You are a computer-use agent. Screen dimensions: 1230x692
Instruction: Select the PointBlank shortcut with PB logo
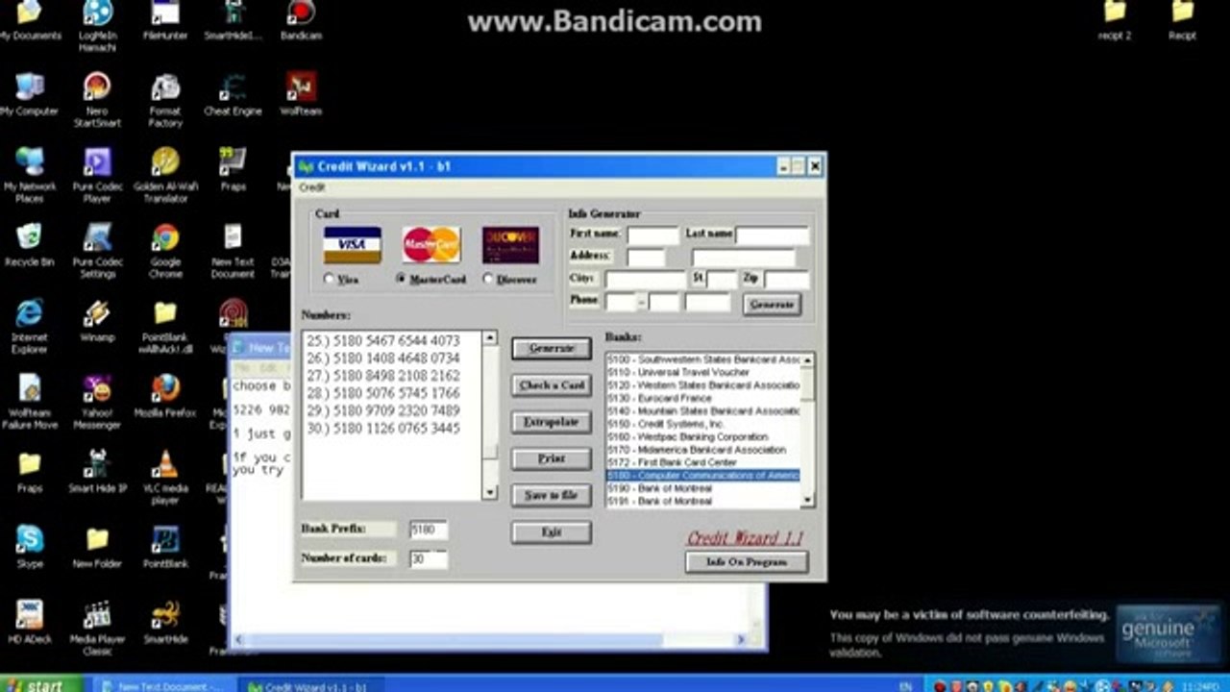coord(165,546)
